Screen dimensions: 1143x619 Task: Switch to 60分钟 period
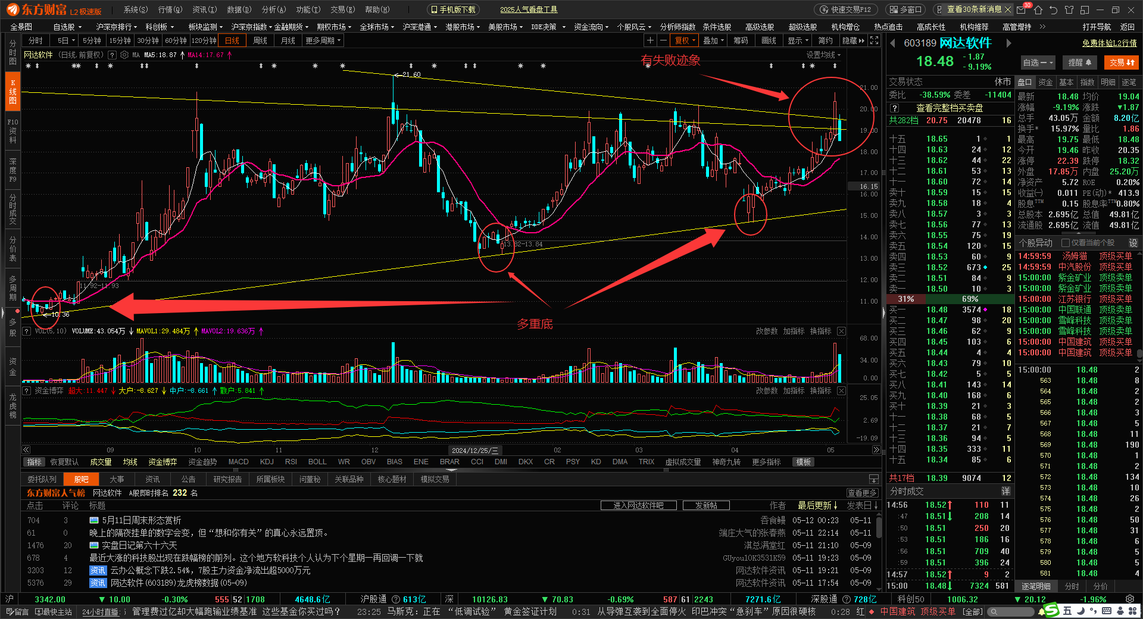click(176, 40)
